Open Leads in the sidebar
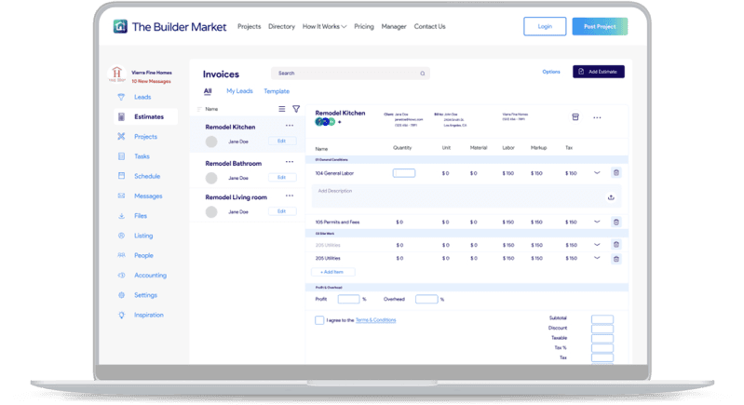Image resolution: width=744 pixels, height=405 pixels. (142, 97)
